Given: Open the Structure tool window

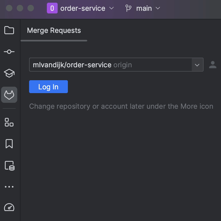Looking at the screenshot, I should point(9,122).
